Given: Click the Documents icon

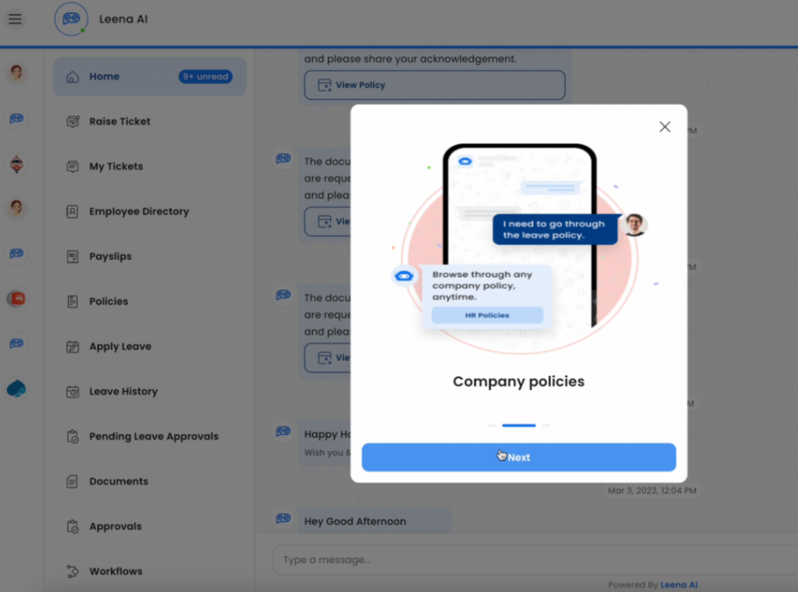Looking at the screenshot, I should pos(72,482).
